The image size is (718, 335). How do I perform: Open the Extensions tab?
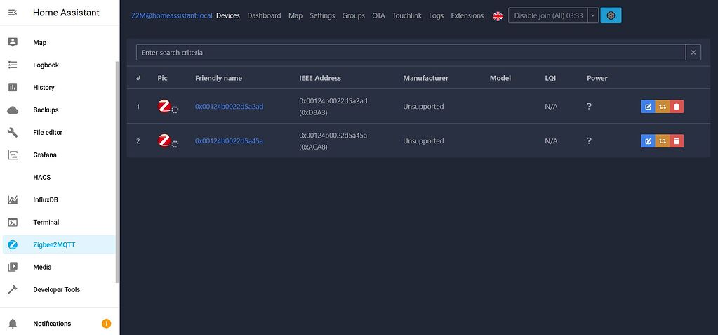467,15
